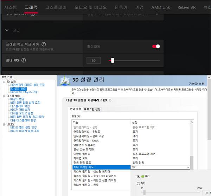Click help icon next to 프레임 속도 목표 제어
211x196 pixels.
pyautogui.click(x=44, y=44)
